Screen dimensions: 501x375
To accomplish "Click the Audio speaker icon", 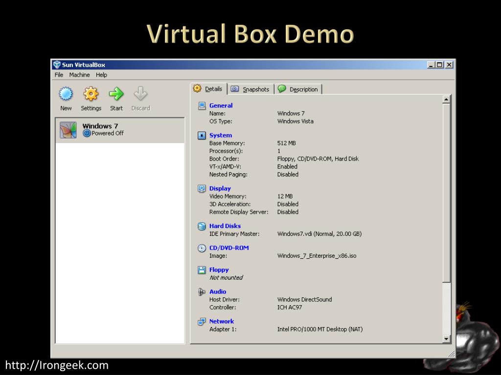I will point(202,292).
